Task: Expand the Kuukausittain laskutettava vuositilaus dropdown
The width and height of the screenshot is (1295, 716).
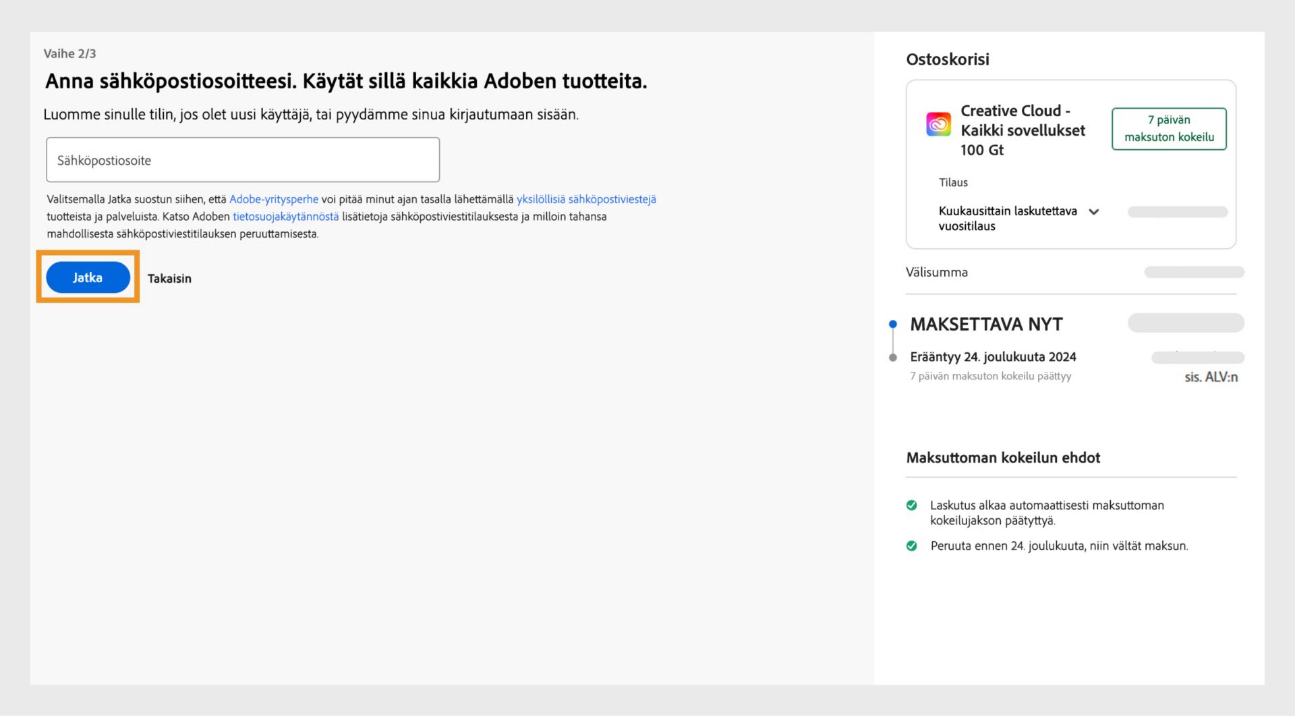Action: click(1018, 218)
